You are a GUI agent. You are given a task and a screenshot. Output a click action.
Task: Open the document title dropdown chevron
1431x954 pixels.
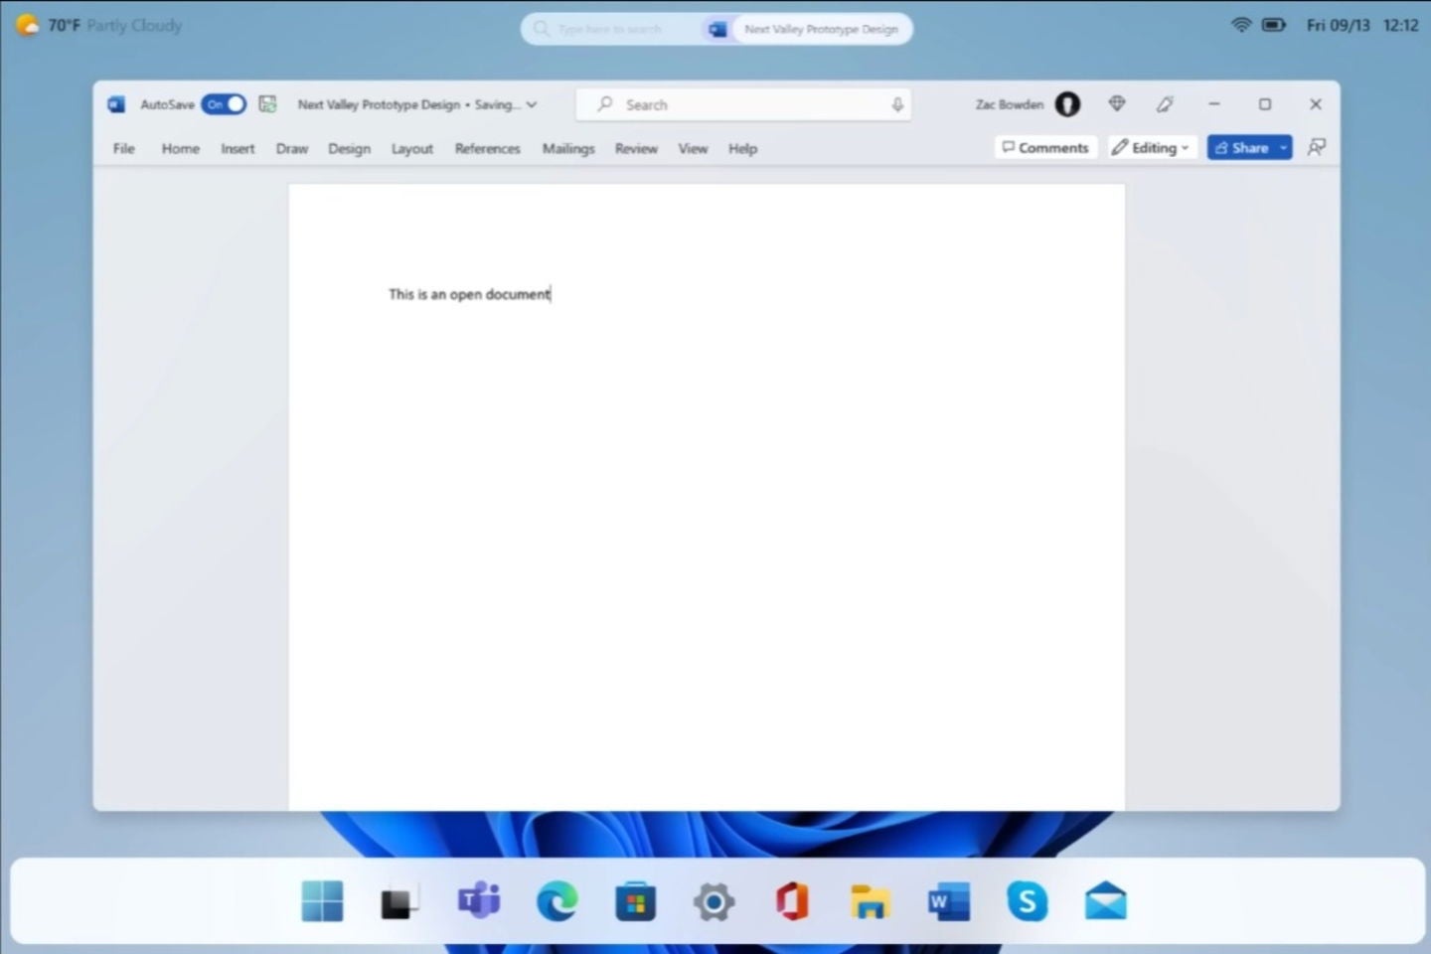point(533,104)
